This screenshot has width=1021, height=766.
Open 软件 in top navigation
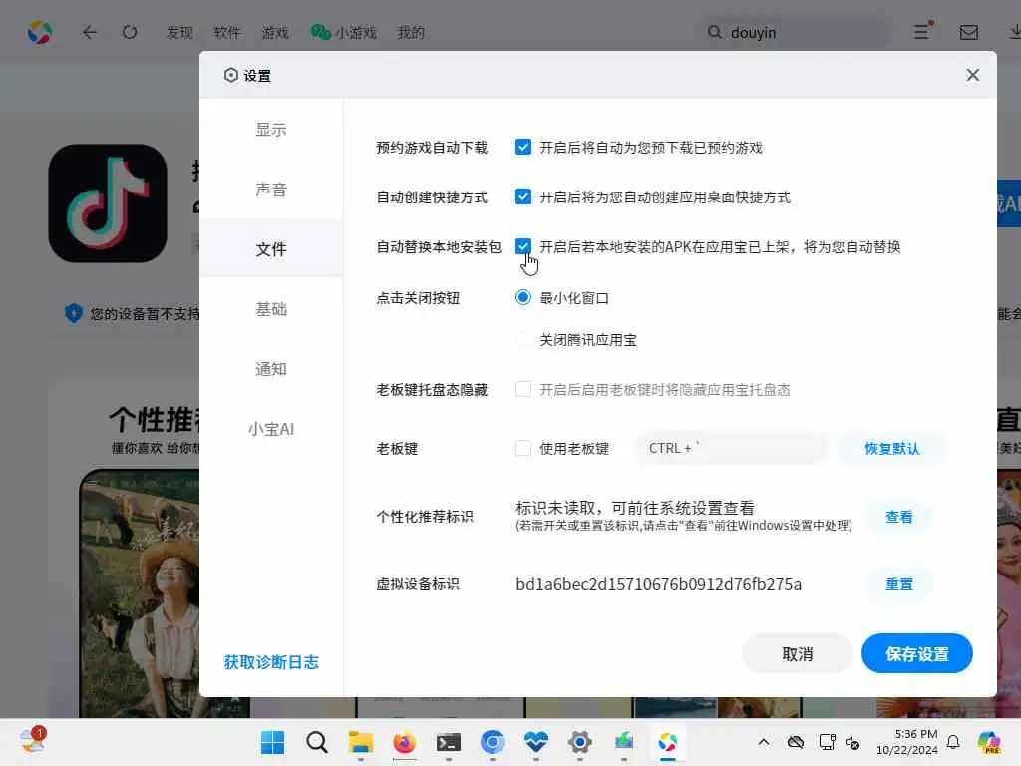(x=227, y=32)
